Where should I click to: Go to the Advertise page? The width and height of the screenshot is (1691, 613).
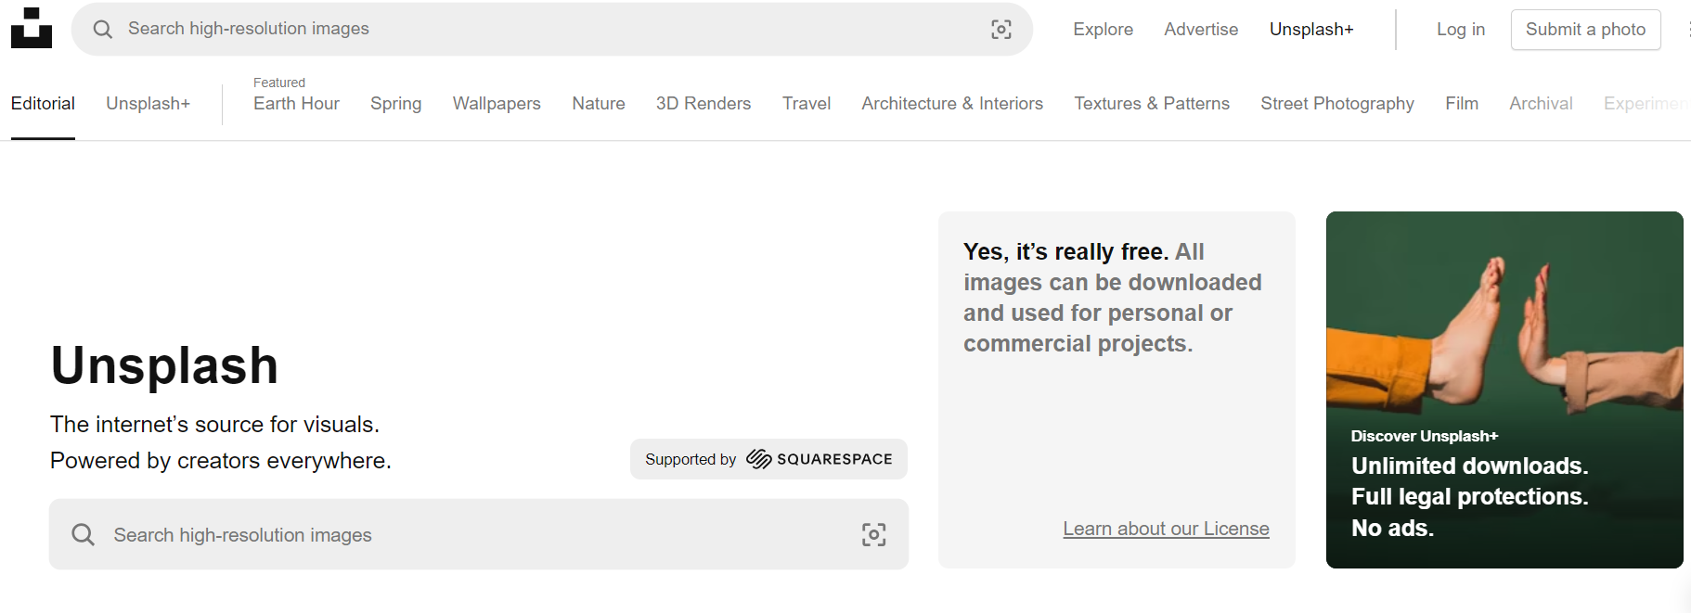point(1201,30)
